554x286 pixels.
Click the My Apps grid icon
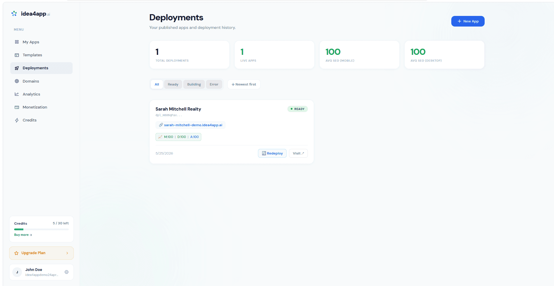17,42
